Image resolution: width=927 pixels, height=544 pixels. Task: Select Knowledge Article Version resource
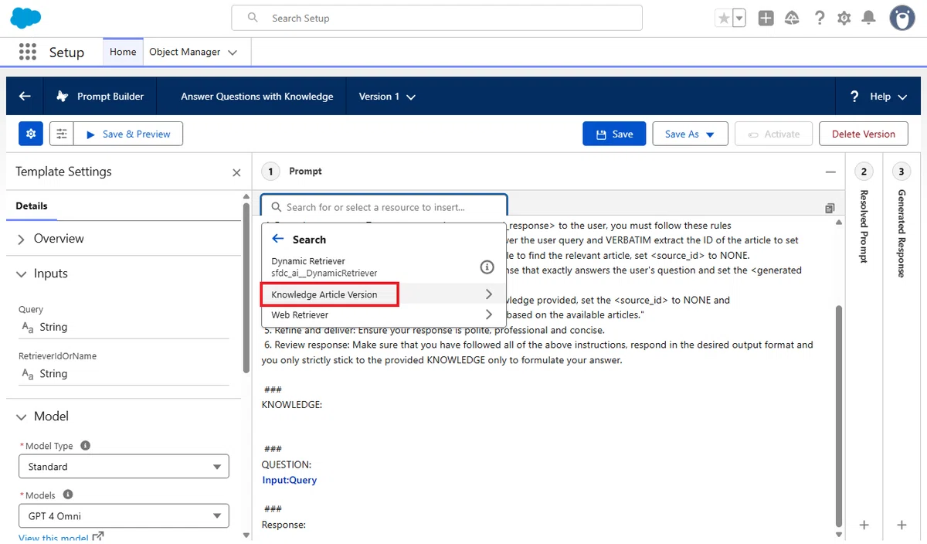coord(383,294)
